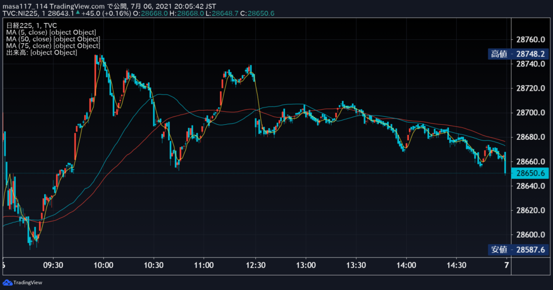The height and width of the screenshot is (290, 553).
Task: Click the low value L:28648.7 in header
Action: tap(222, 14)
